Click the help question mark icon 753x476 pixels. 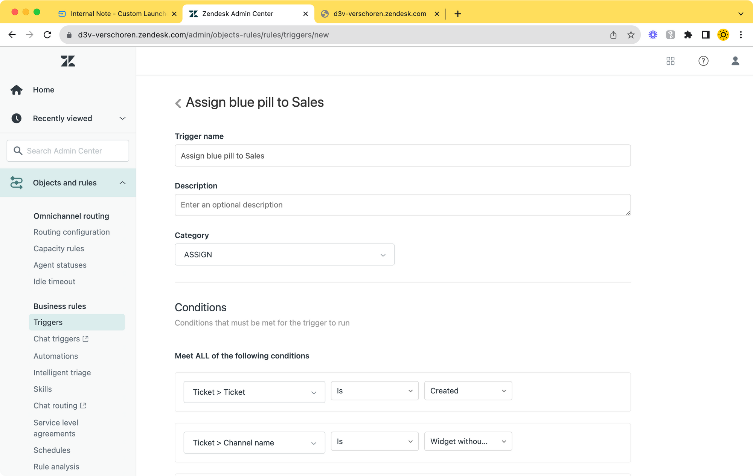pyautogui.click(x=703, y=61)
